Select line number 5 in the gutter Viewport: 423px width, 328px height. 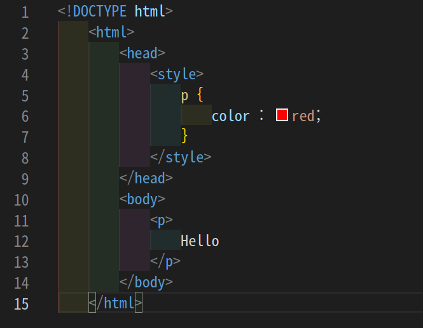click(x=25, y=96)
